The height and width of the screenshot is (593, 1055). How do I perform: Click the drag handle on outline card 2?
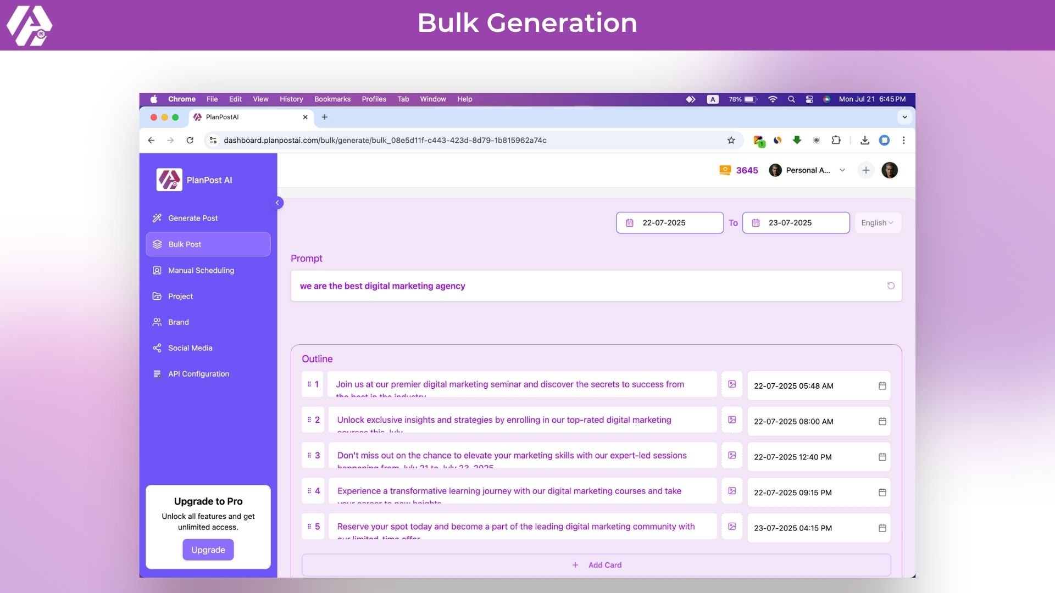point(309,420)
